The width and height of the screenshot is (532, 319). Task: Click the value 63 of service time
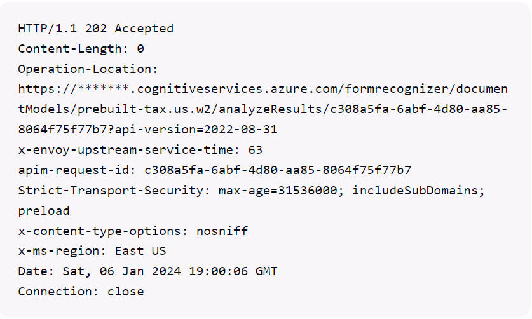[256, 150]
